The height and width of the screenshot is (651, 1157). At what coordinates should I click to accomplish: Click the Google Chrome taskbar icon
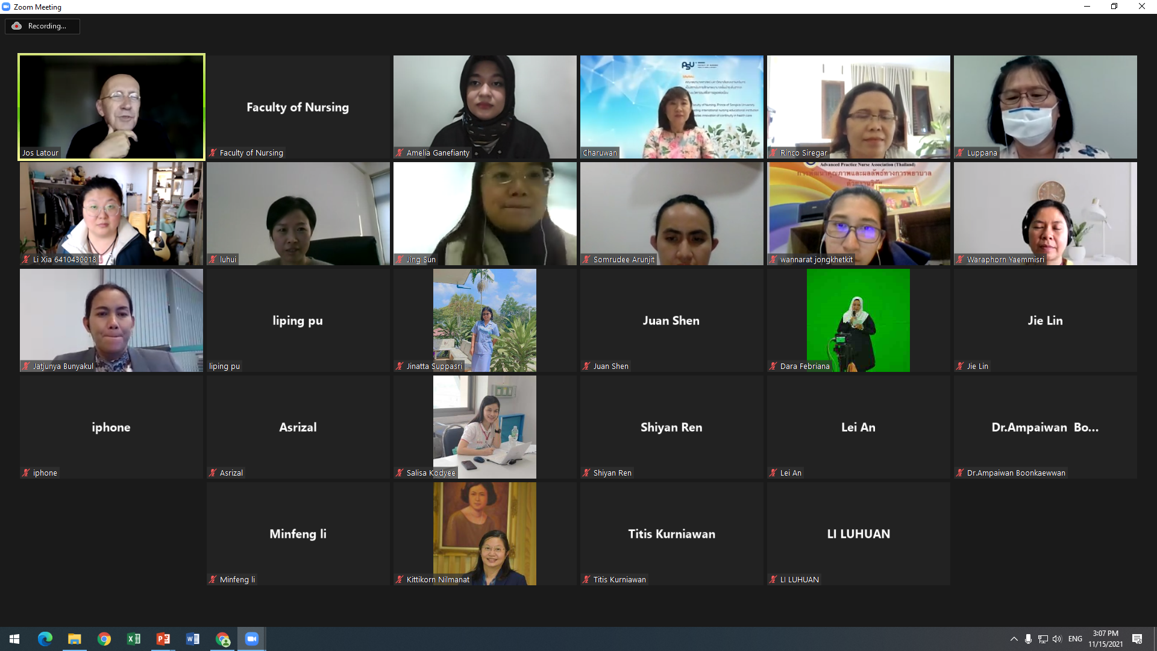[104, 639]
